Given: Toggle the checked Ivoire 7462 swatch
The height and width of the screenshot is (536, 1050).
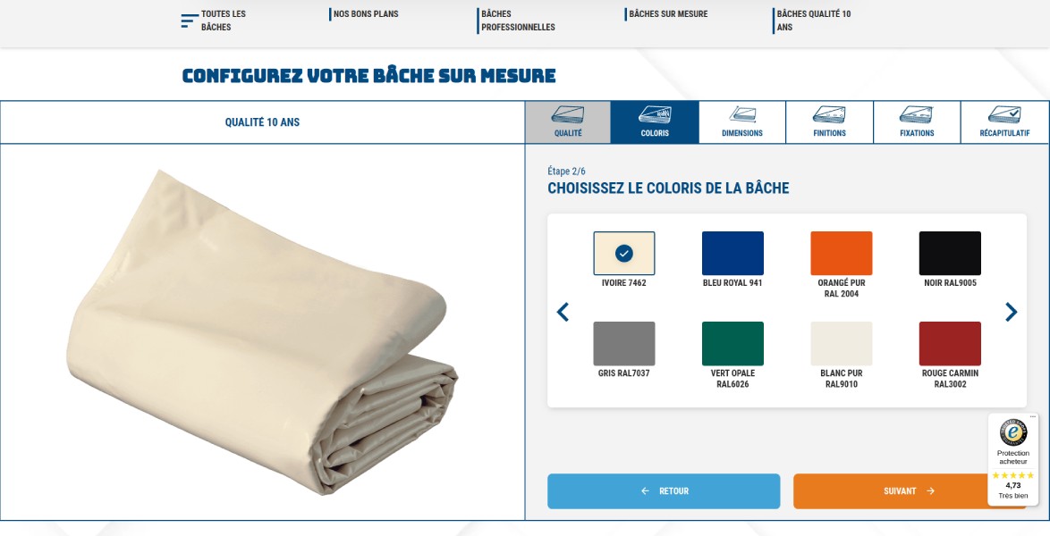Looking at the screenshot, I should click(624, 253).
